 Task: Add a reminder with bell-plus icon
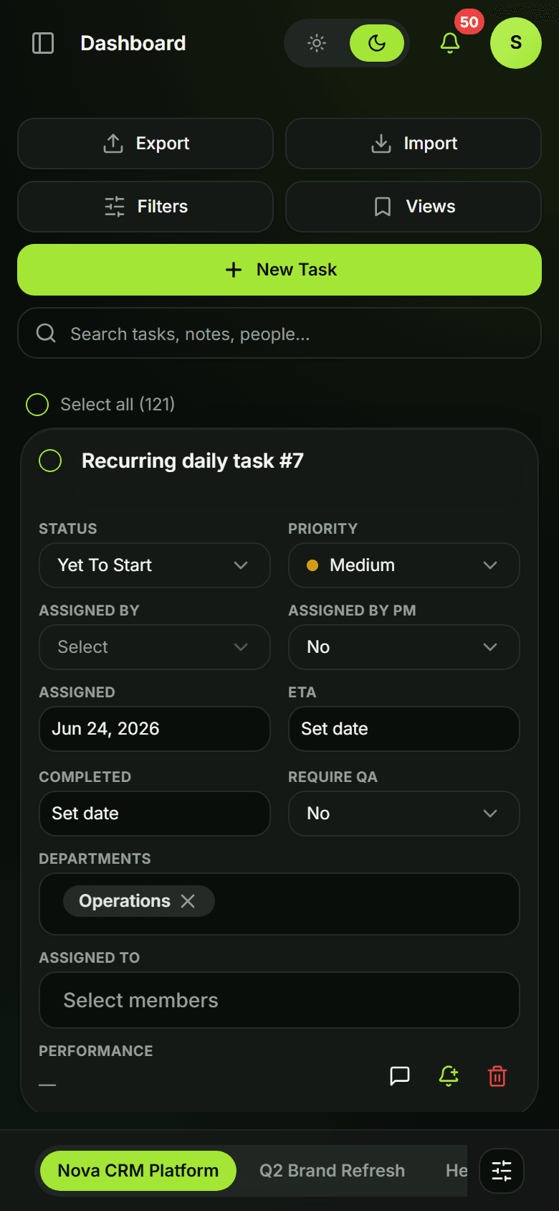tap(449, 1076)
